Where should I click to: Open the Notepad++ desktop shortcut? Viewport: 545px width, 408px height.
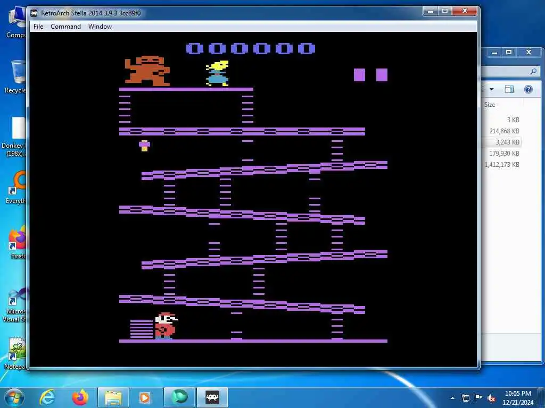point(15,353)
